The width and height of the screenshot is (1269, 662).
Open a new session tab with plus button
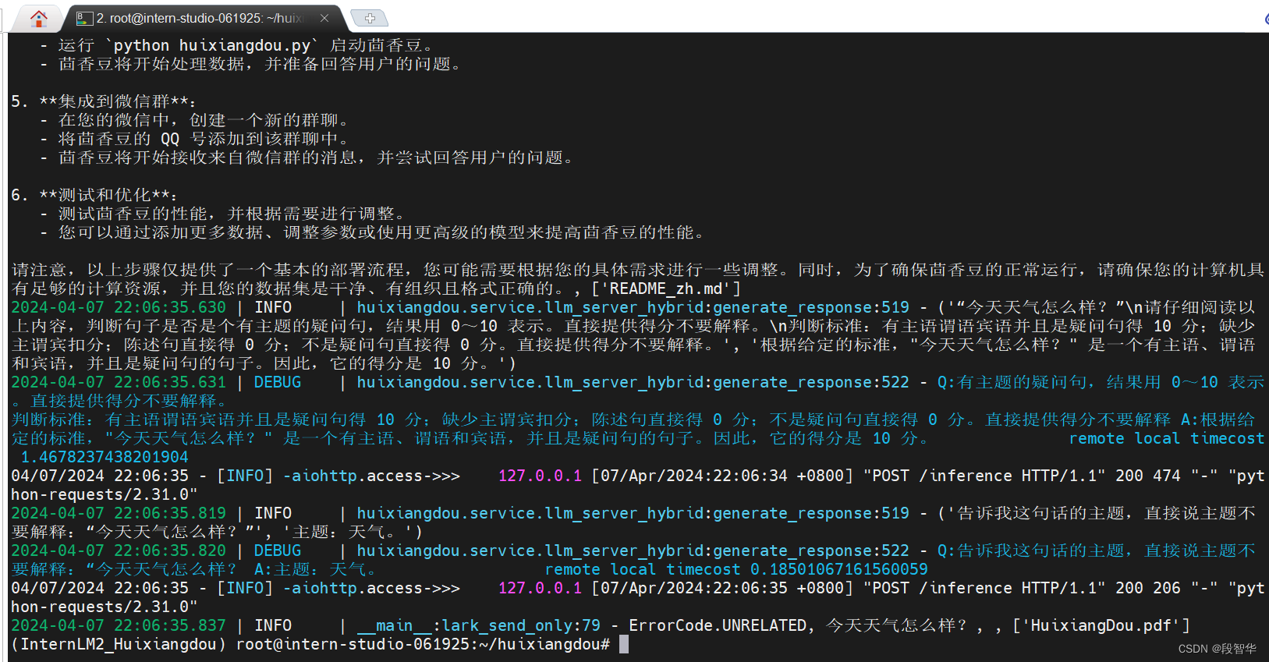370,18
